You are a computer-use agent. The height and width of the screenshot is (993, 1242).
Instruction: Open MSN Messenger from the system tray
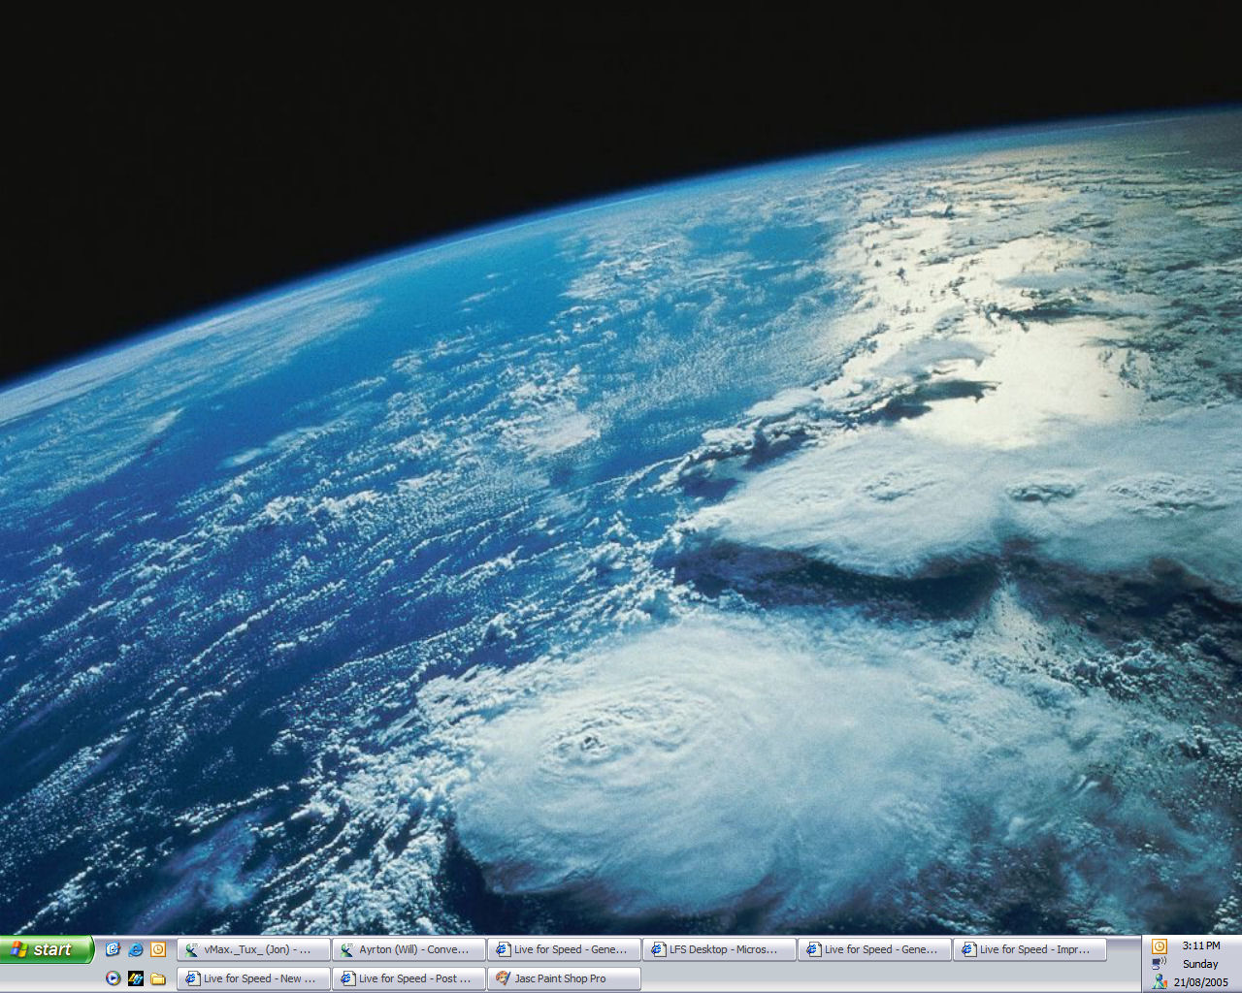[1159, 982]
